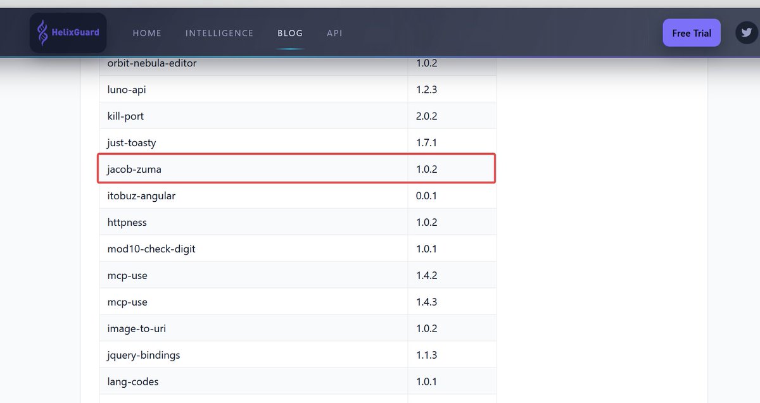Select mcp-use in the 1.4.3 row
The width and height of the screenshot is (760, 403).
[127, 302]
